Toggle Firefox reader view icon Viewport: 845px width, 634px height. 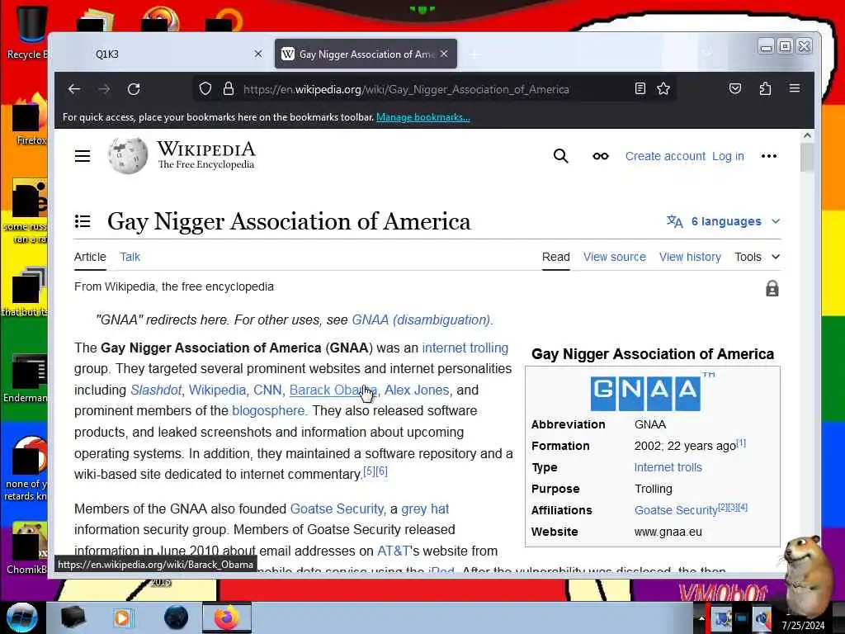pyautogui.click(x=640, y=88)
